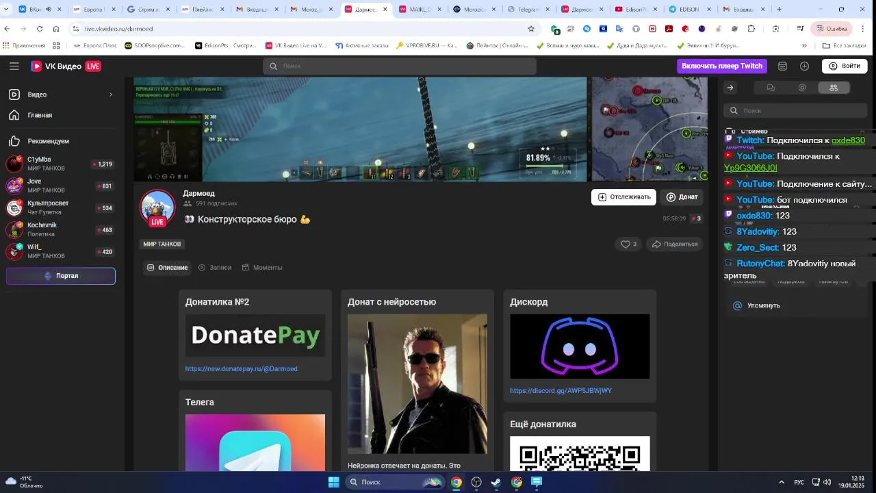Switch to the EDISON Telegram browser tab

click(690, 10)
